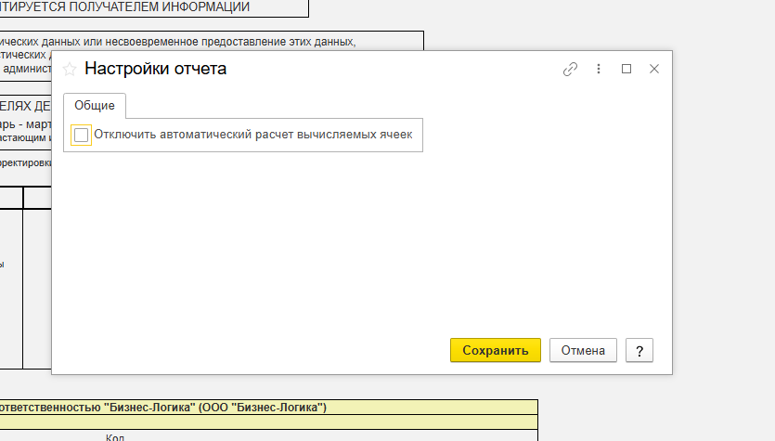
Task: Switch to the Общие tab
Action: coord(95,105)
